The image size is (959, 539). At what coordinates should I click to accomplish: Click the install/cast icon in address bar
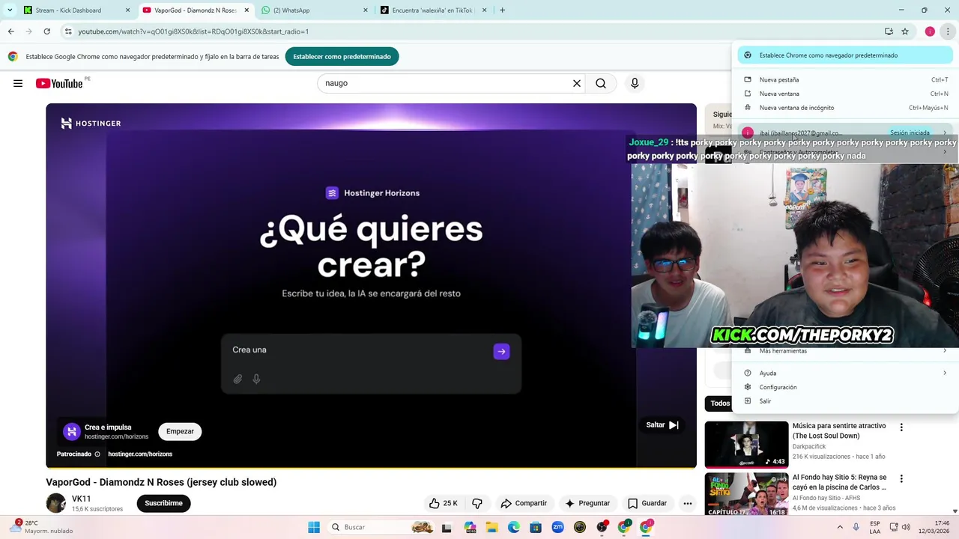point(889,31)
